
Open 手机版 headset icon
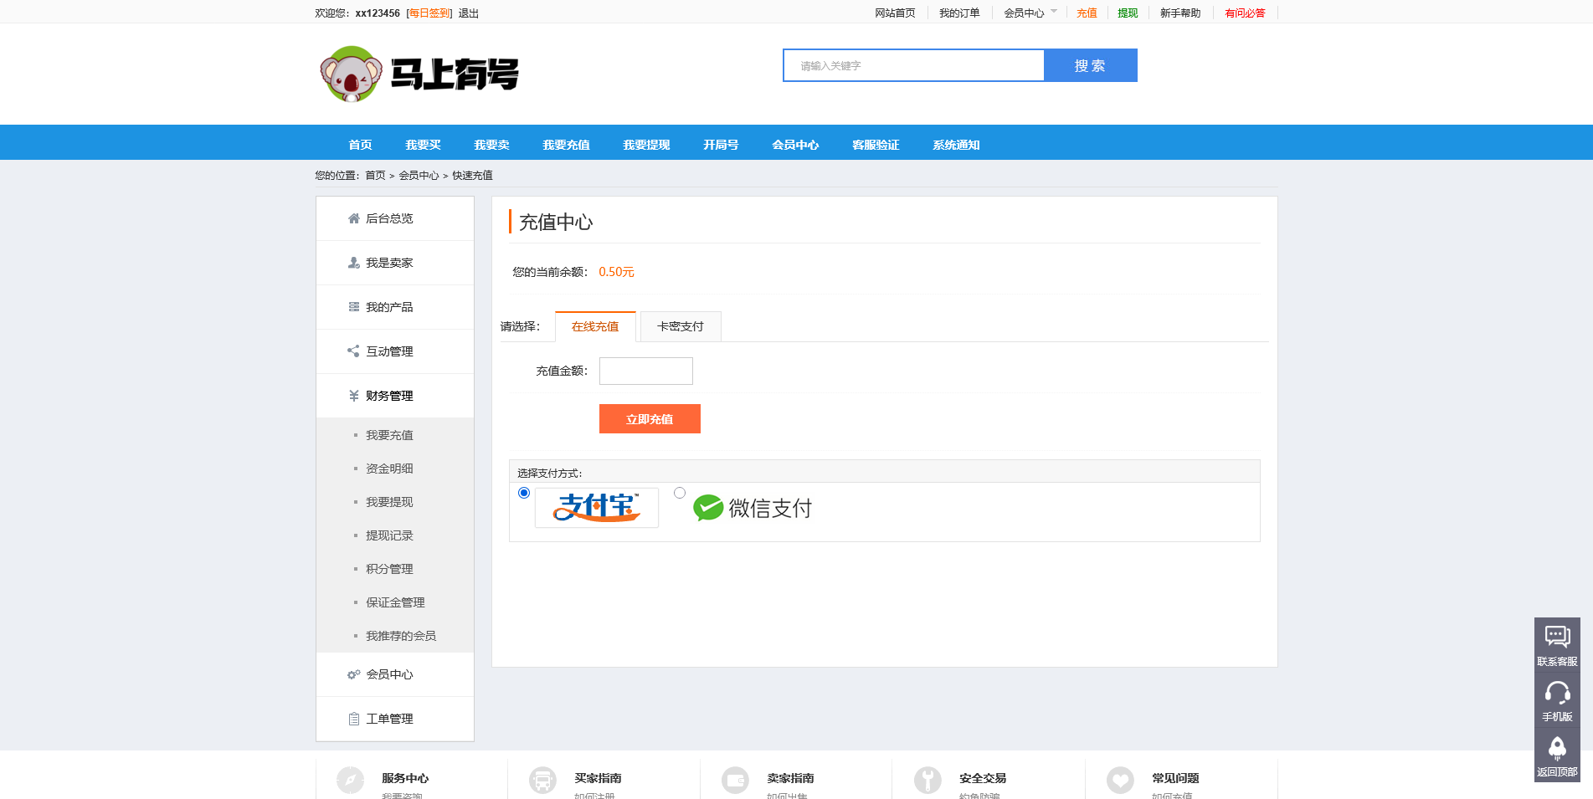[1557, 693]
